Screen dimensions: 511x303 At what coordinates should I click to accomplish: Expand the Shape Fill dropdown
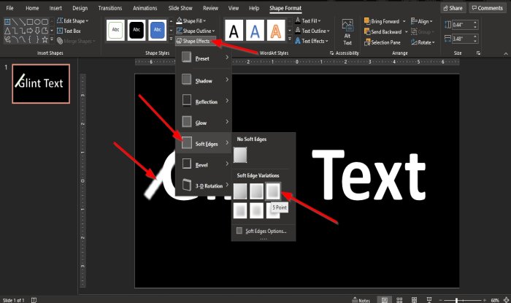tap(191, 21)
